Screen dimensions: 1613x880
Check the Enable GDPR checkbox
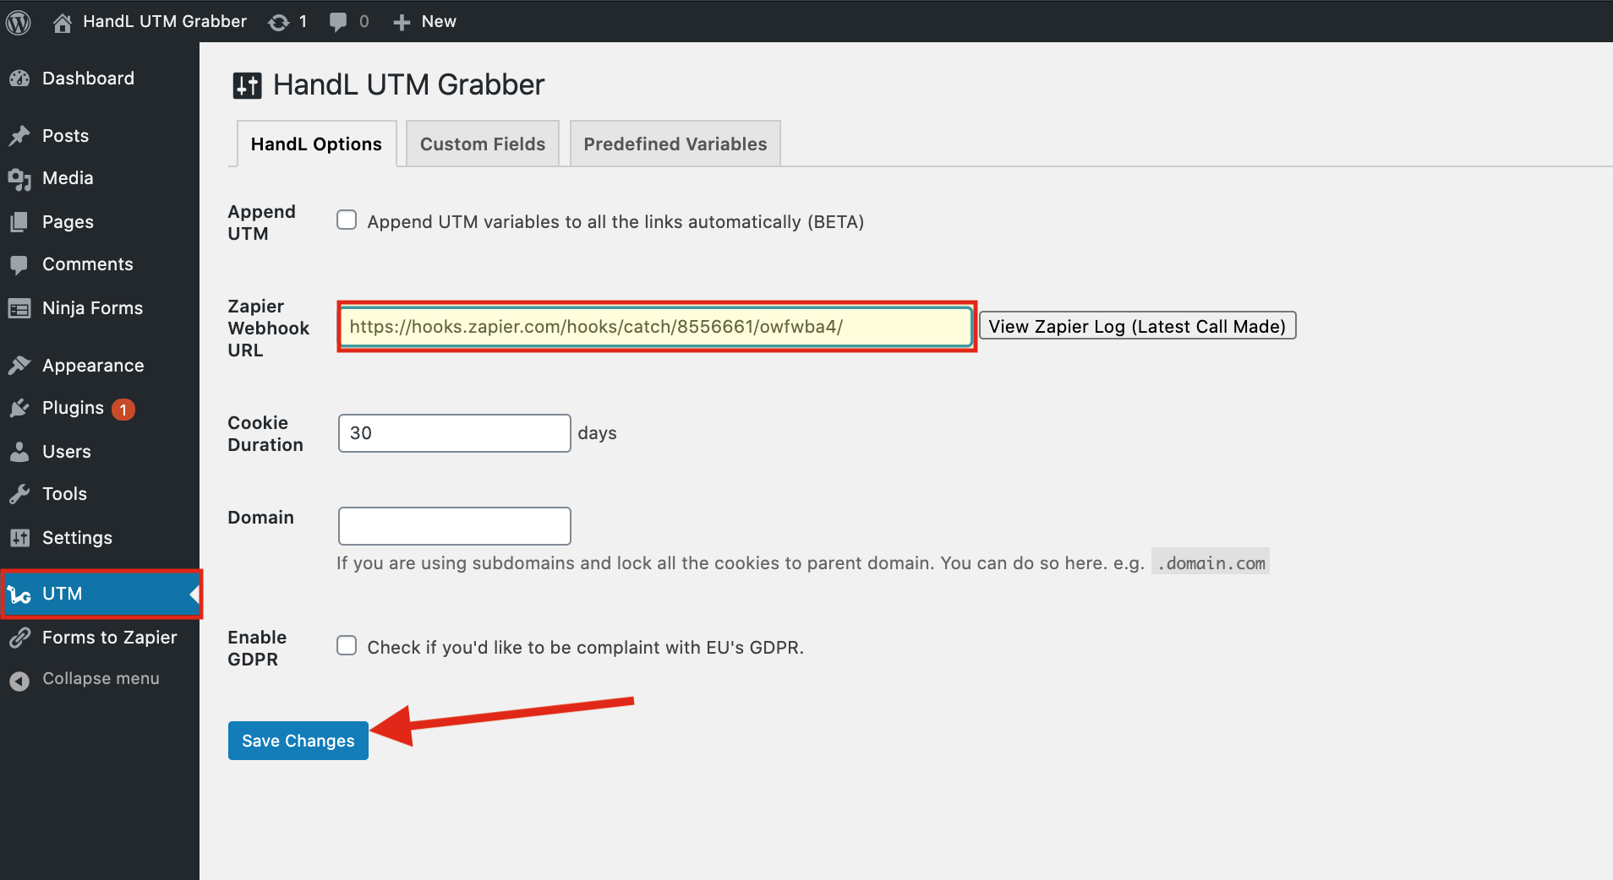347,646
